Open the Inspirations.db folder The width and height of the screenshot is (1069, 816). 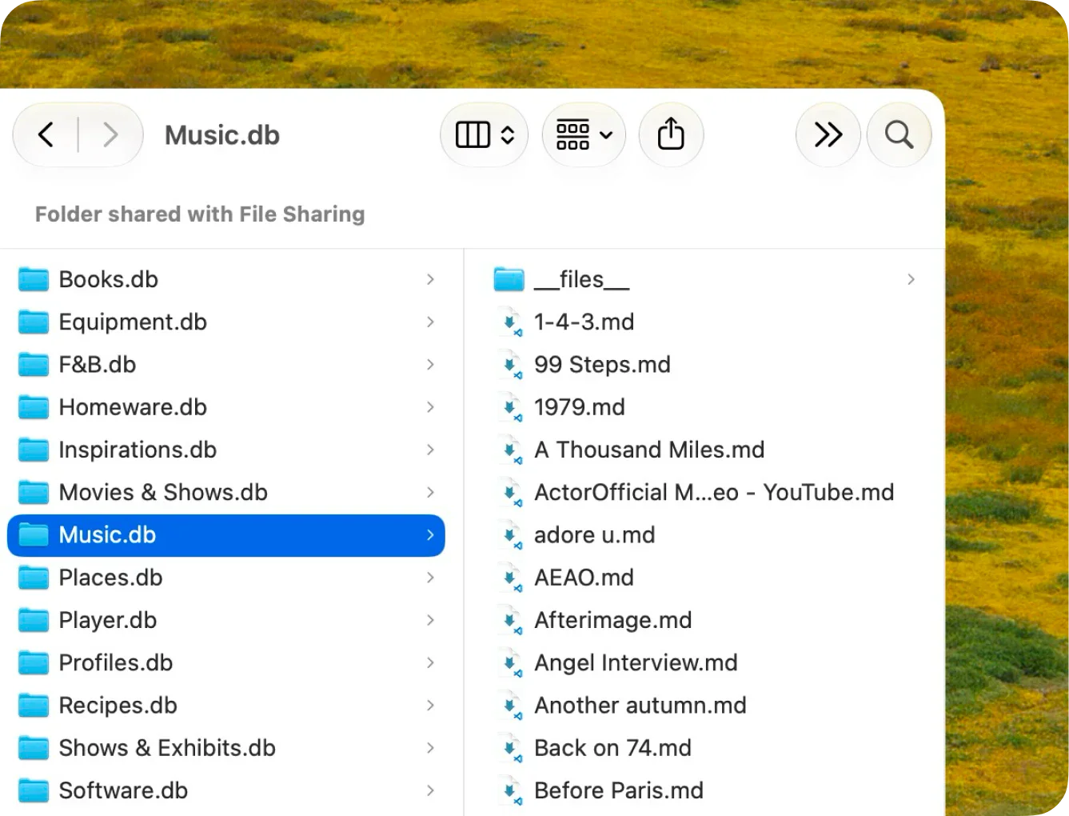coord(226,450)
